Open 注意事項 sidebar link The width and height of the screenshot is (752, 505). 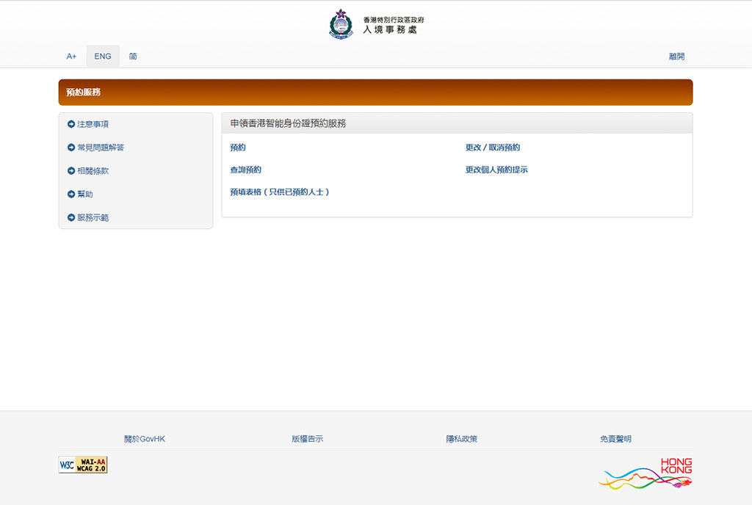pyautogui.click(x=93, y=124)
